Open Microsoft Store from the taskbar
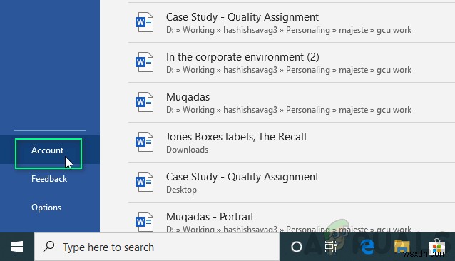 pos(437,247)
